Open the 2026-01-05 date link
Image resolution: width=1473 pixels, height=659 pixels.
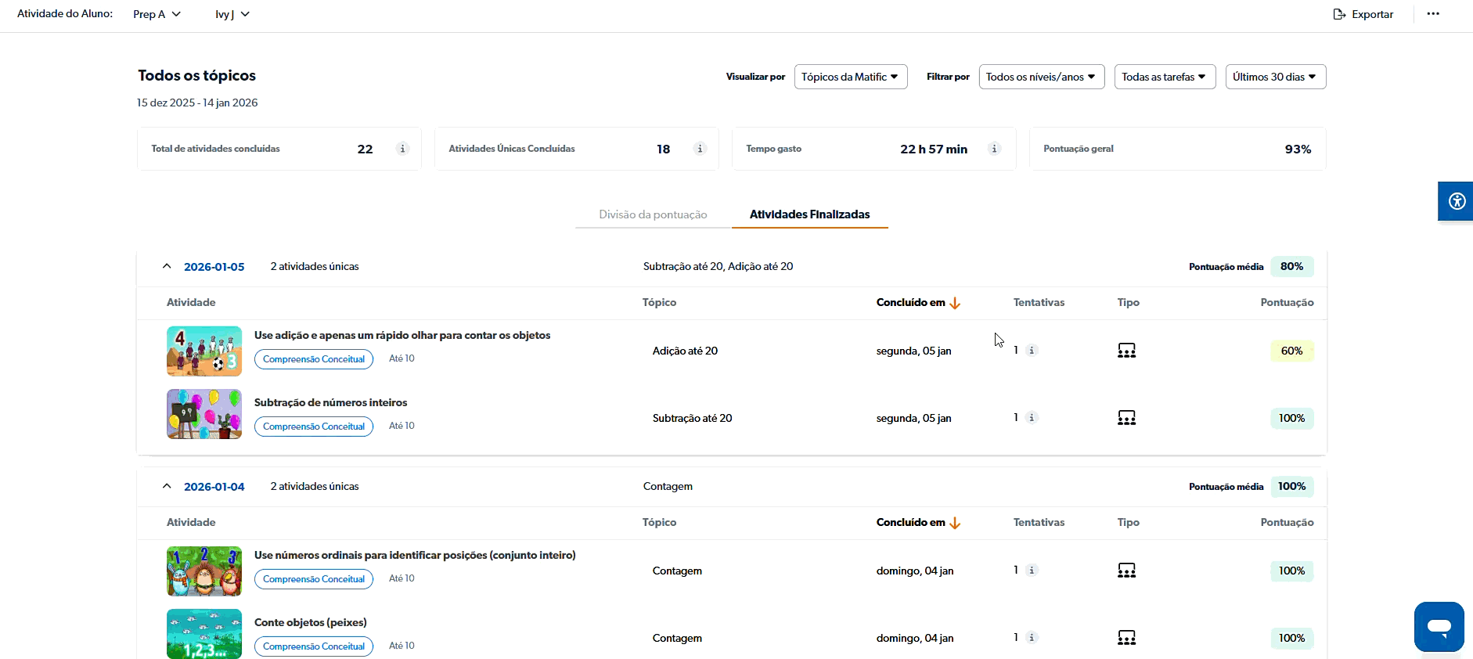[x=214, y=267]
